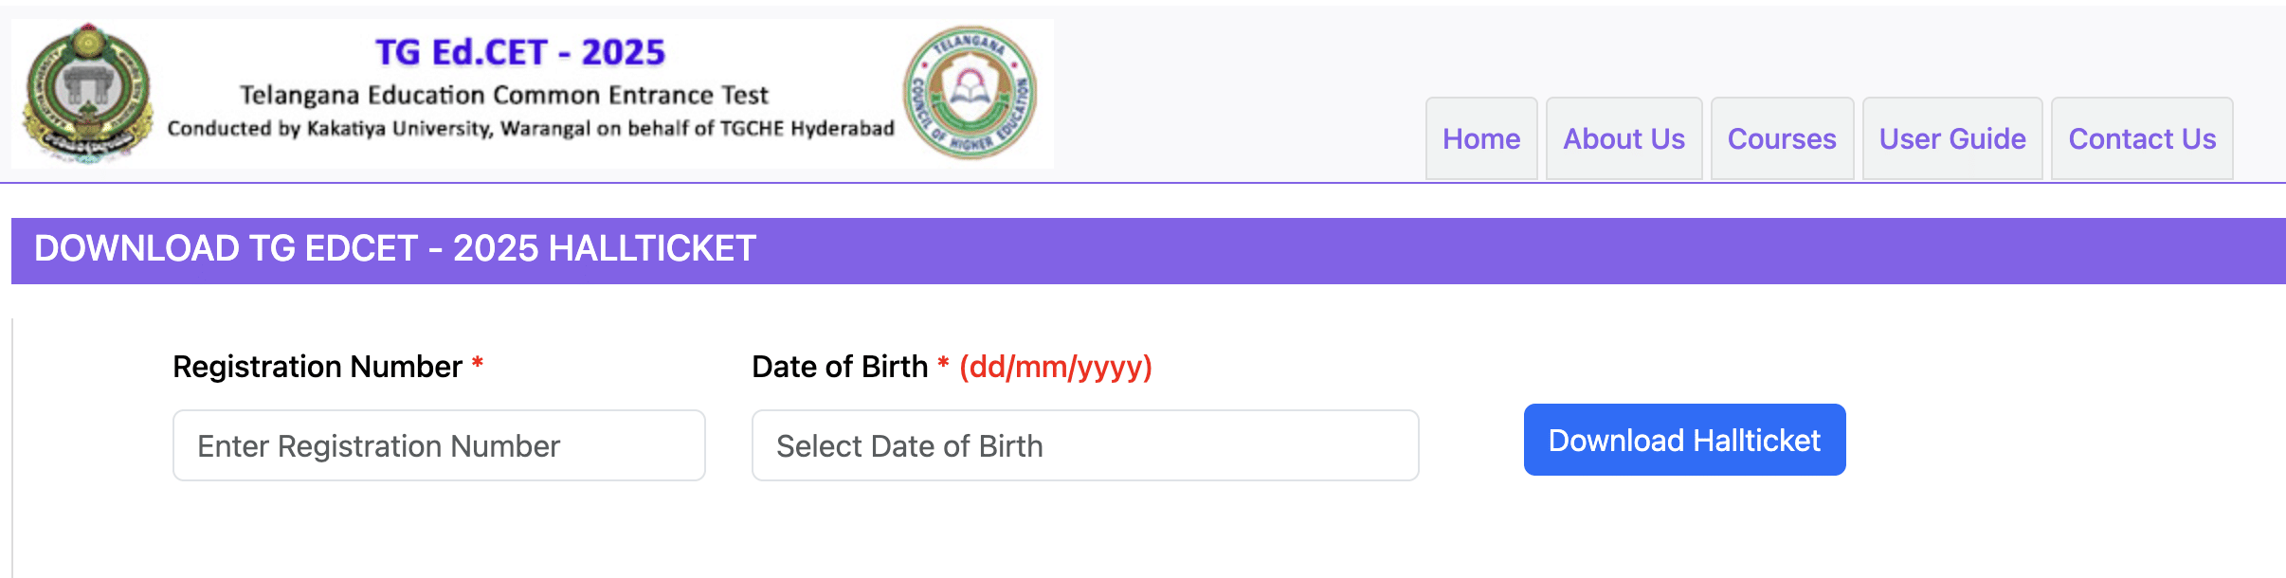2286x578 pixels.
Task: Select the Date of Birth label
Action: pos(840,367)
